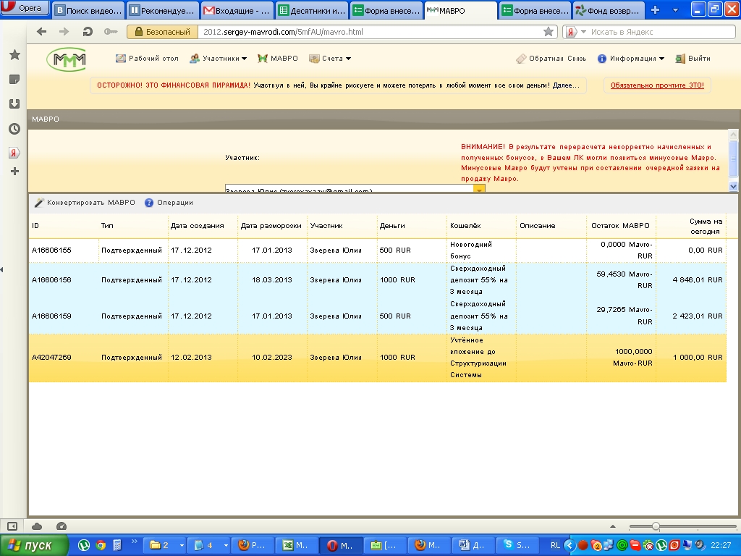Bookmark the page with the star in the address bar

pos(549,32)
